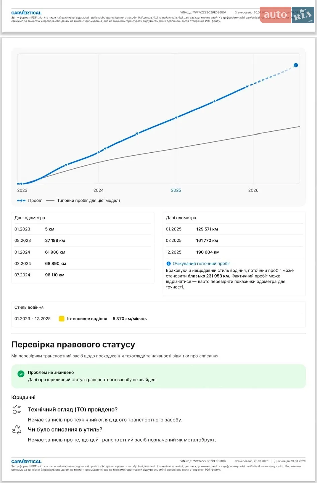Click the Пробіг legend entry
317x483 pixels.
pos(29,200)
